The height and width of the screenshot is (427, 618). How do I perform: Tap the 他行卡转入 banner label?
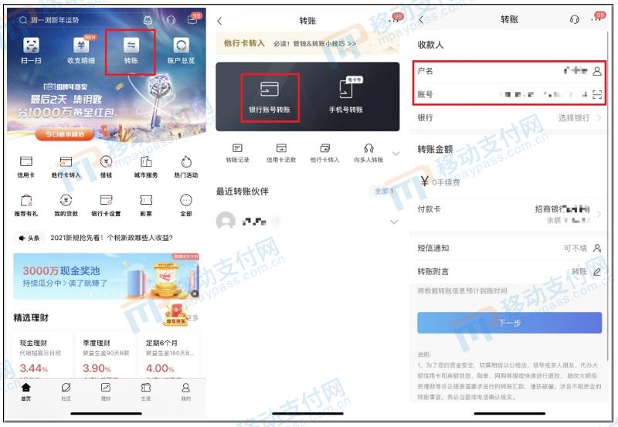244,43
